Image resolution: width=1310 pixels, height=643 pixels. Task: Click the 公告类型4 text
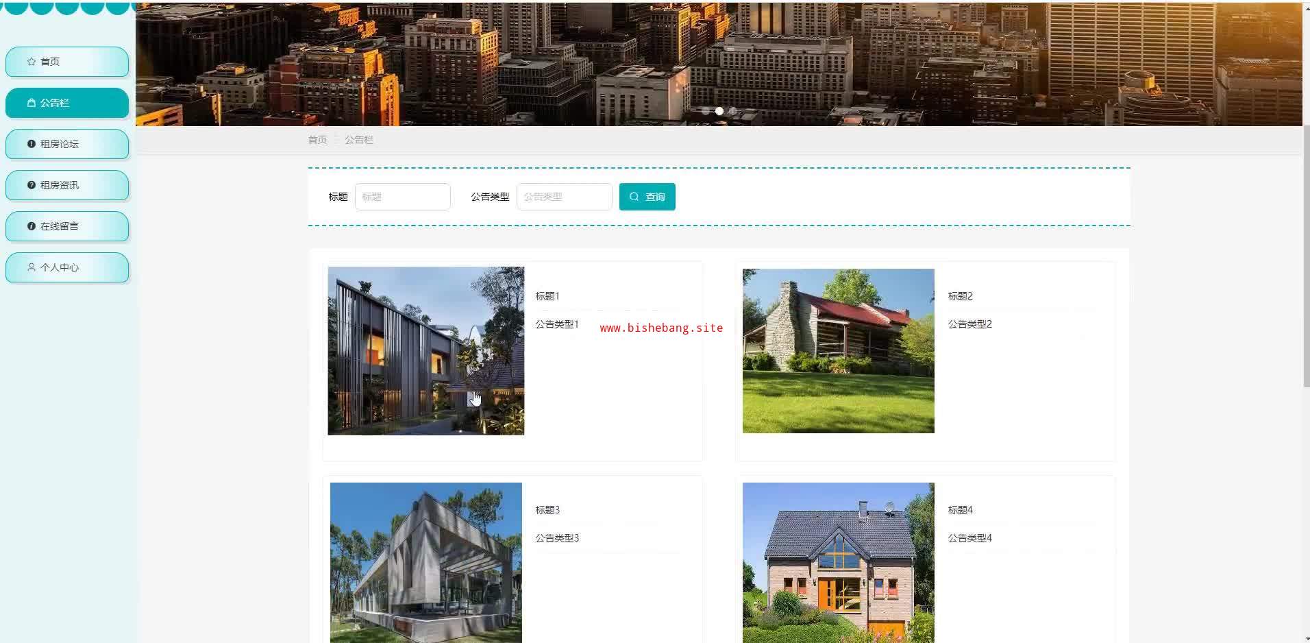[970, 538]
